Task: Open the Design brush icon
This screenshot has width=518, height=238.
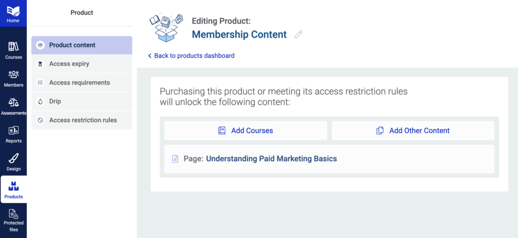Action: point(14,158)
